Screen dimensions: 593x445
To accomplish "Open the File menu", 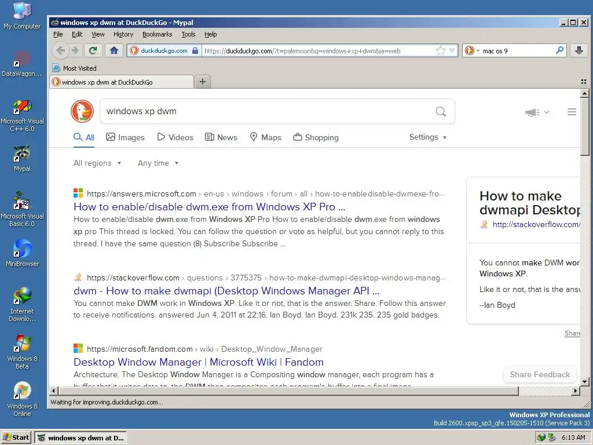I will [58, 34].
